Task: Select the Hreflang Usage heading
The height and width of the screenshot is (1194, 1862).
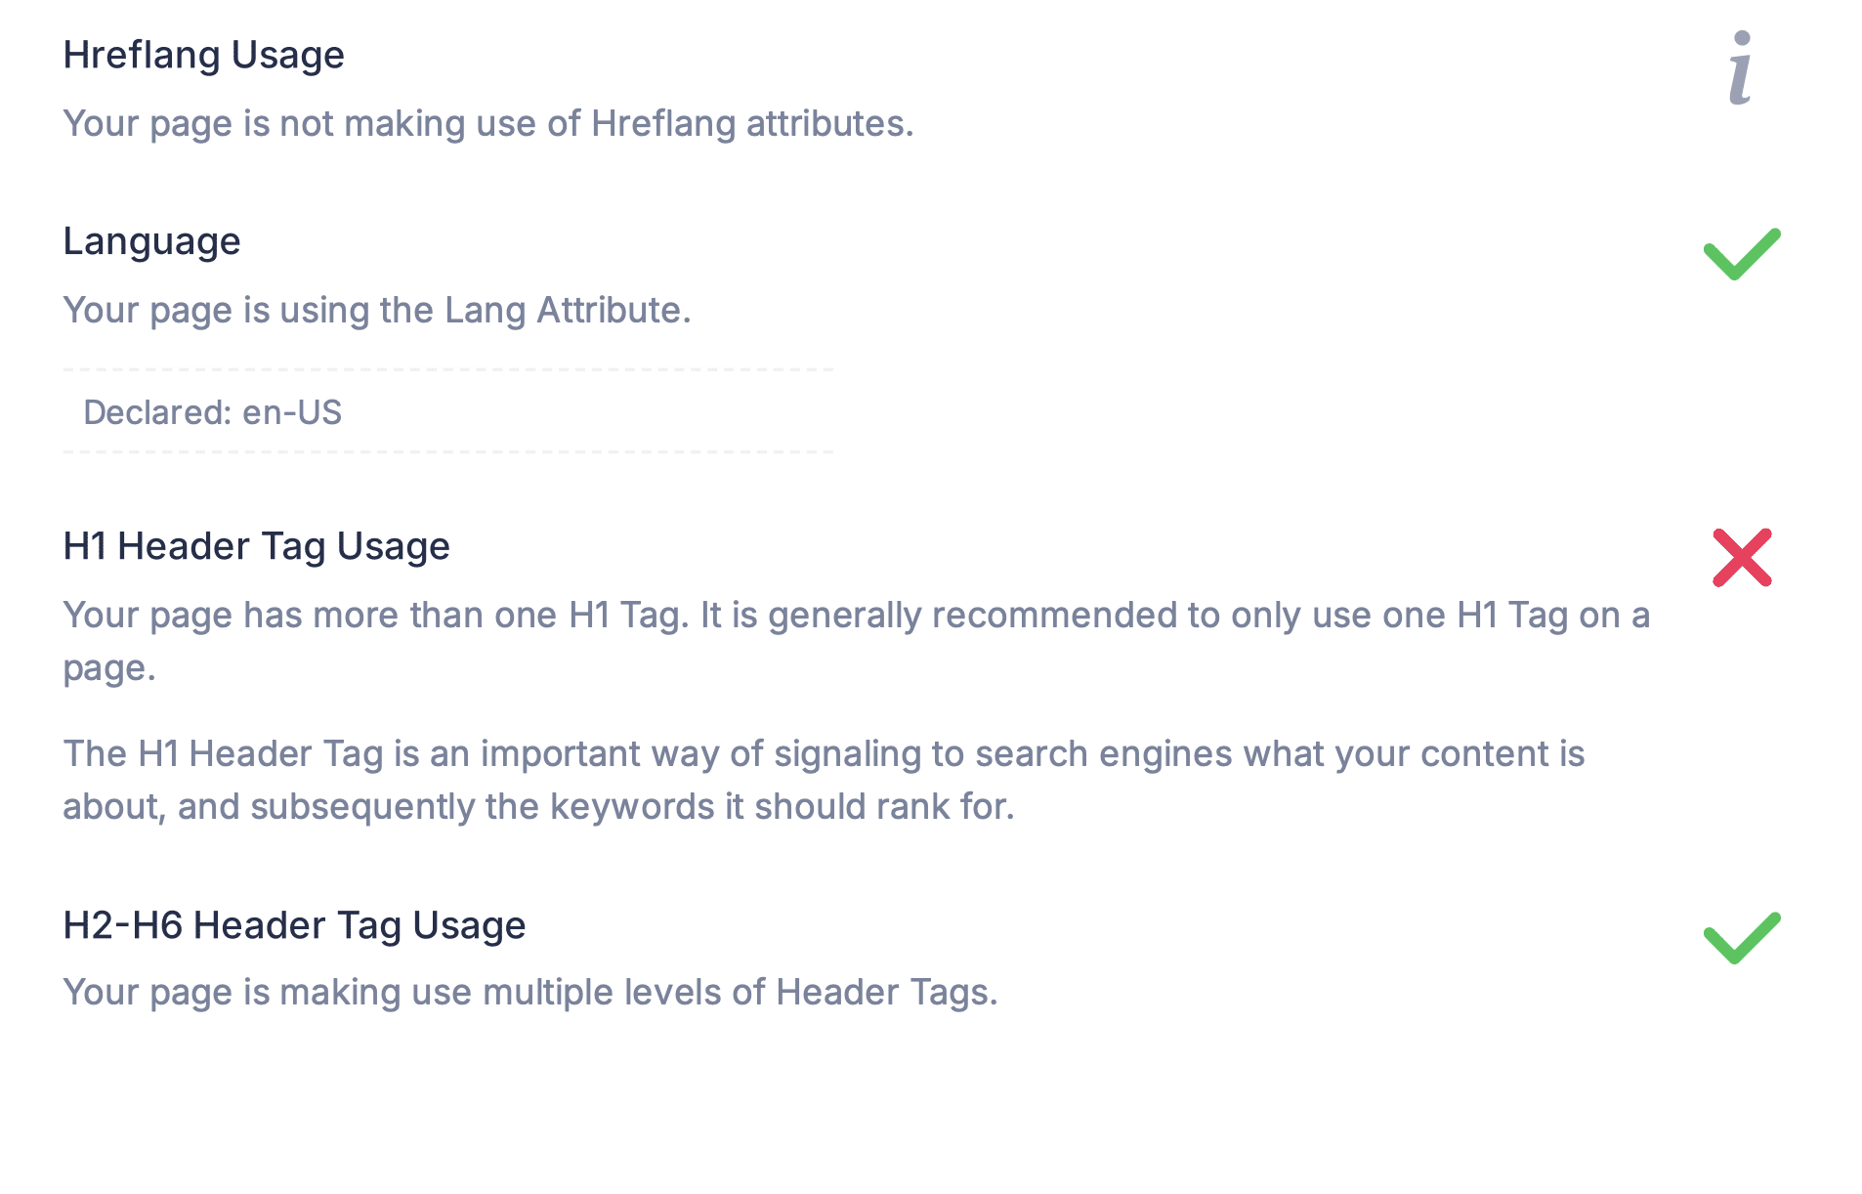Action: (203, 55)
